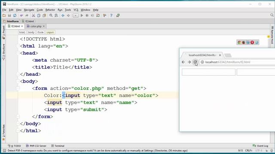
Task: Open the TODO tool window
Action: (x=14, y=146)
